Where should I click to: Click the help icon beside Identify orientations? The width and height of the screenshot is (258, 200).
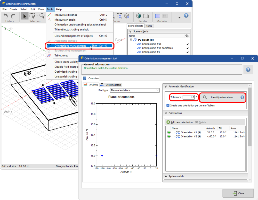click(242, 97)
